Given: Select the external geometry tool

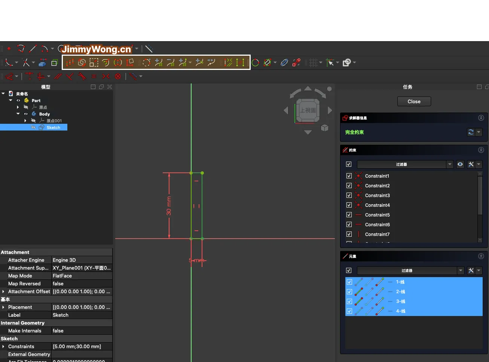Looking at the screenshot, I should click(x=42, y=62).
